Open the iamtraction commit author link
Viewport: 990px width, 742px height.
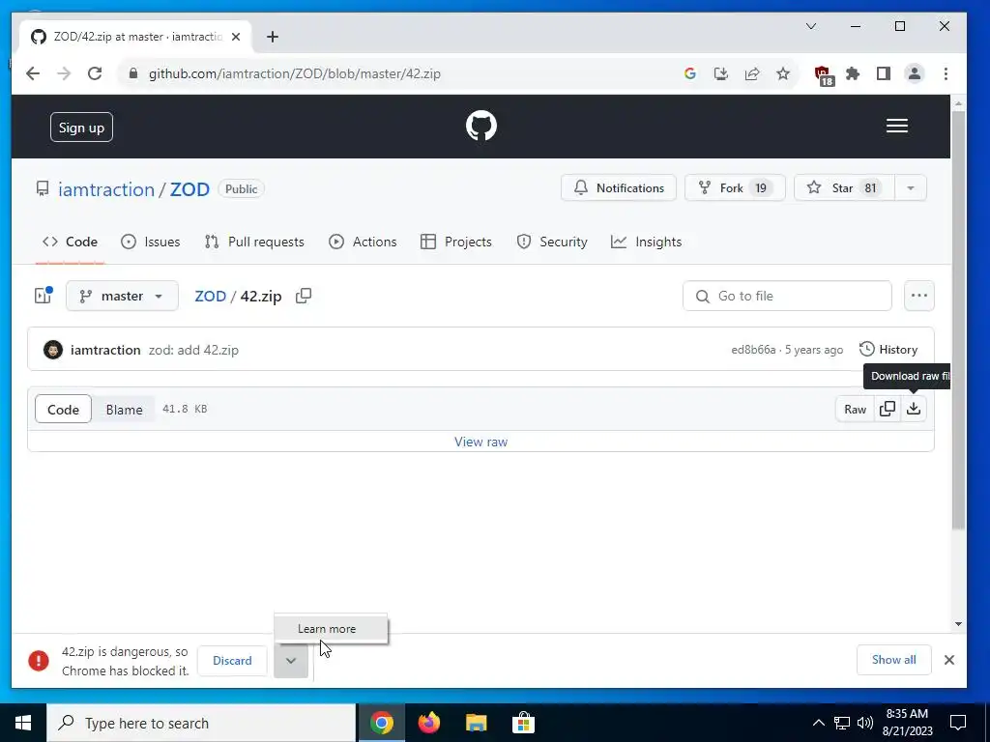point(105,350)
